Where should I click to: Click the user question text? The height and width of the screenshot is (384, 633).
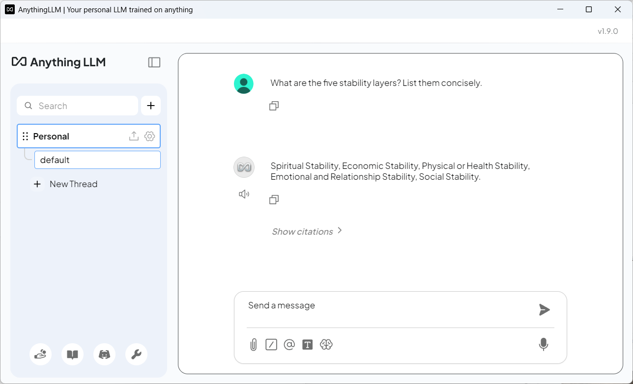pyautogui.click(x=376, y=83)
